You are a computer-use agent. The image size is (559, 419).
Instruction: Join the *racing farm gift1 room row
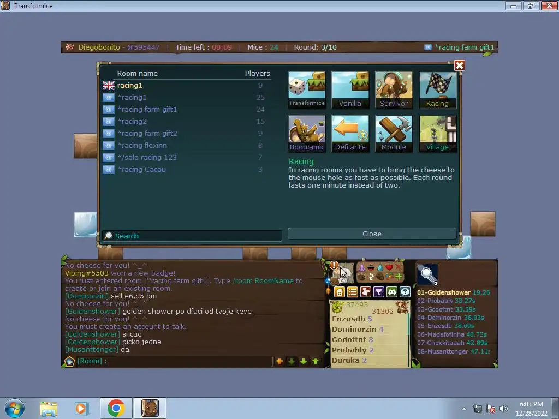coord(187,109)
